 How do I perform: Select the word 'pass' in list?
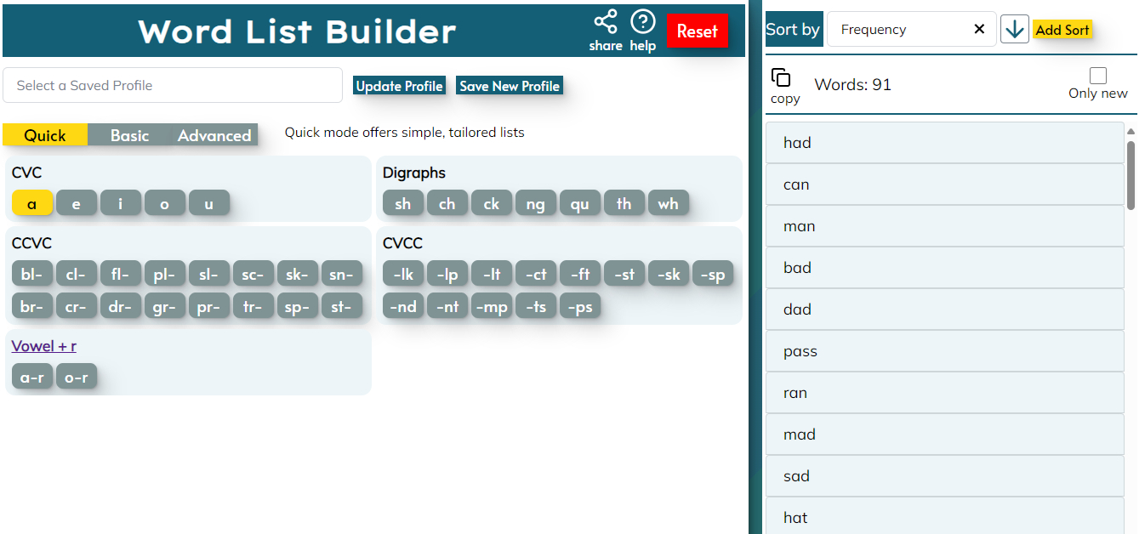tap(944, 351)
